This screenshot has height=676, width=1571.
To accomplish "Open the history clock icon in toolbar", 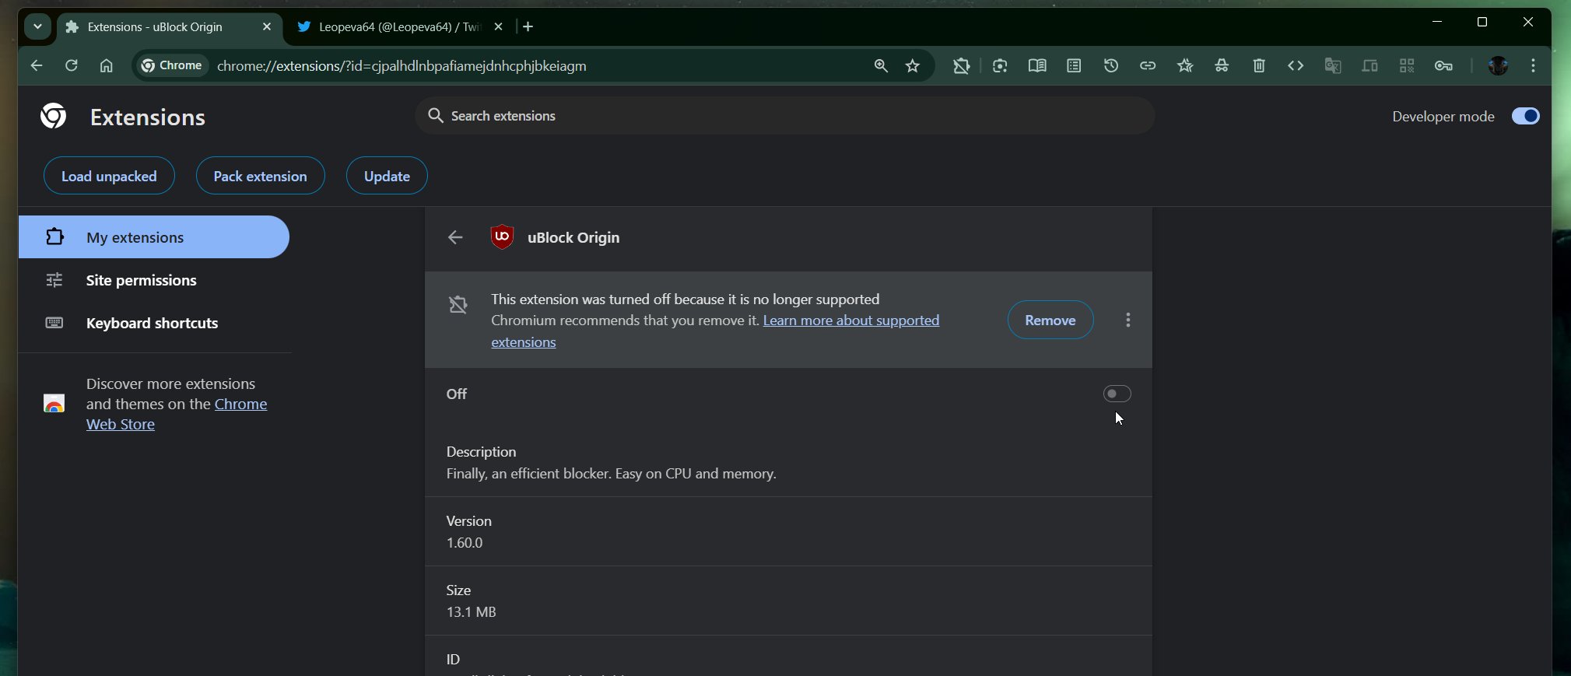I will [x=1111, y=66].
